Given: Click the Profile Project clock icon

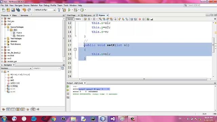Looking at the screenshot, I should (82, 10).
